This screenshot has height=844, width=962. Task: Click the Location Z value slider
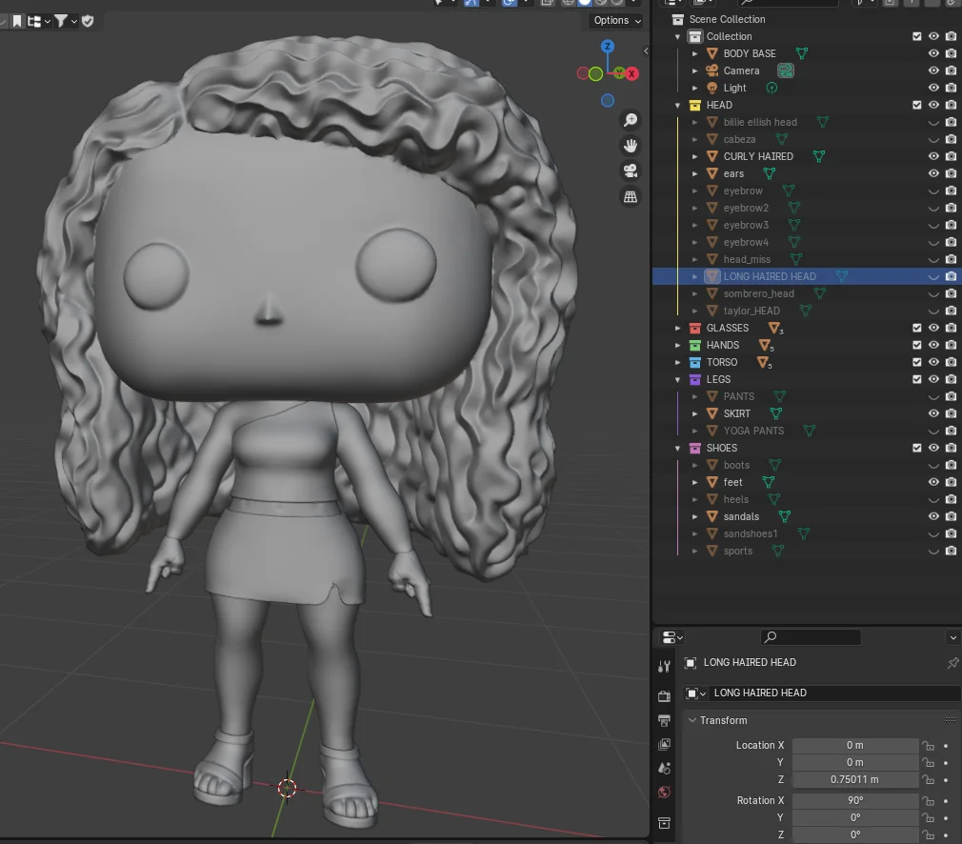coord(854,779)
